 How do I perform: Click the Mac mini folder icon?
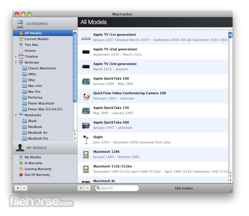coord(24,86)
